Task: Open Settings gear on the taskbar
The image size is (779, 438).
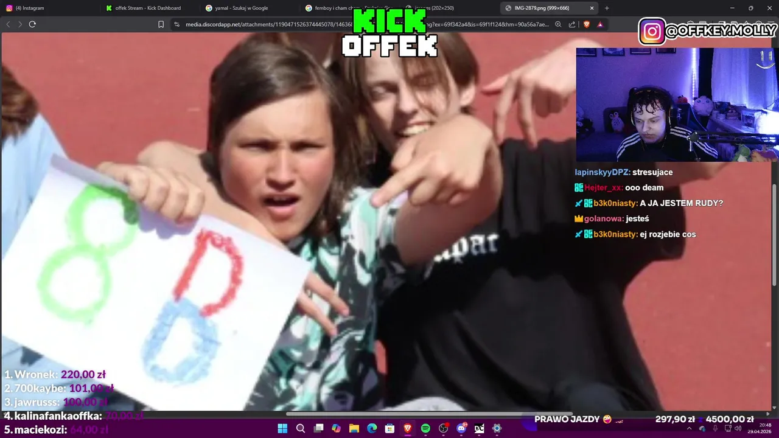Action: pyautogui.click(x=497, y=428)
